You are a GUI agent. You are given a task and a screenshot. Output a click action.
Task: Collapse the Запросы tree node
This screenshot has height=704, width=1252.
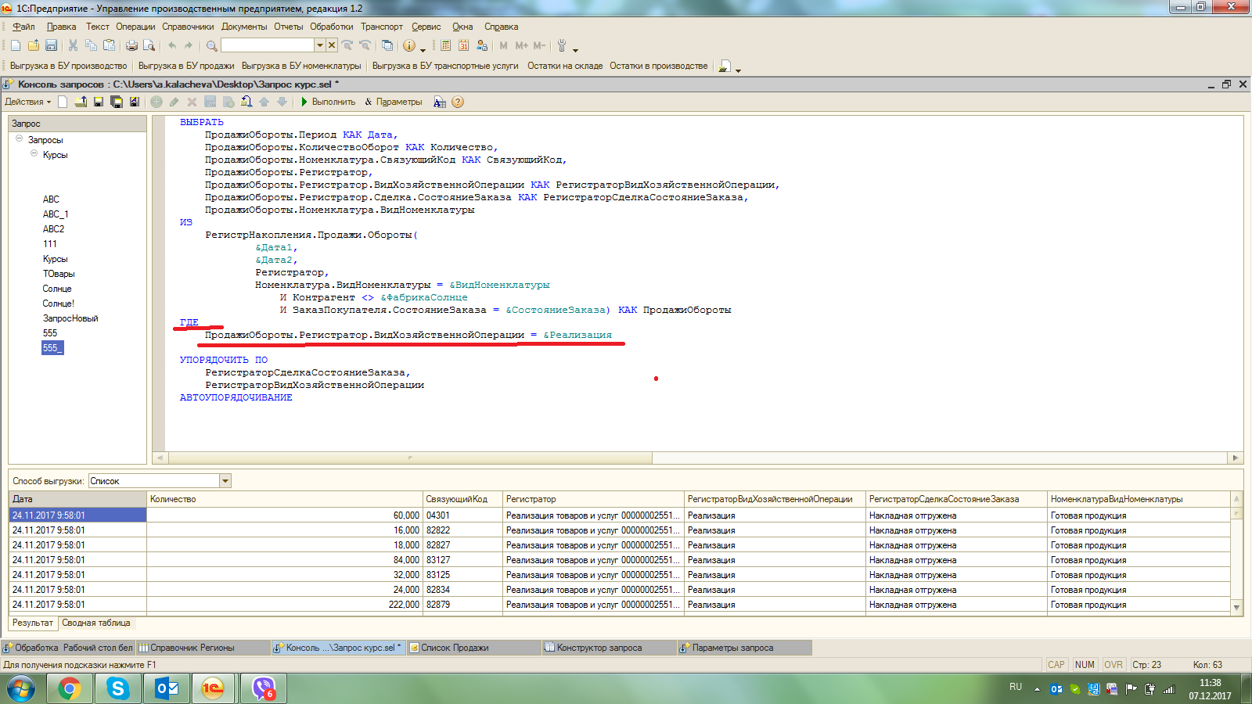click(19, 138)
